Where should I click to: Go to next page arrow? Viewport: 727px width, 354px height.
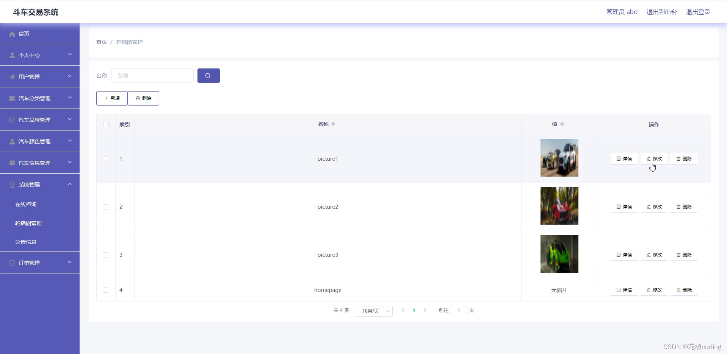(x=425, y=310)
